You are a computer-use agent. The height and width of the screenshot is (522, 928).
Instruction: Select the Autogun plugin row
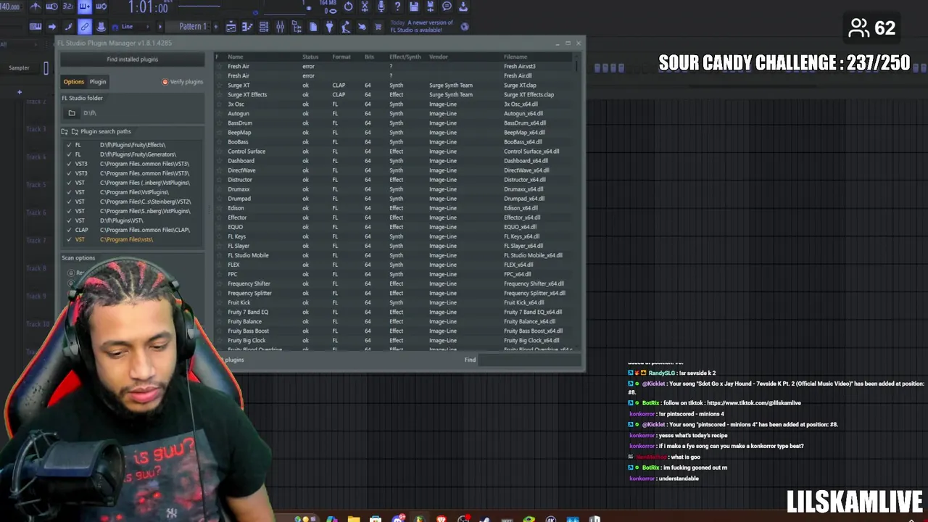(x=395, y=114)
